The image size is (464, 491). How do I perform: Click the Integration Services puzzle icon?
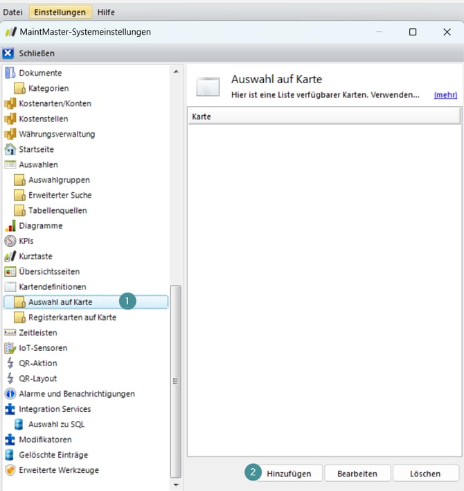click(x=10, y=409)
